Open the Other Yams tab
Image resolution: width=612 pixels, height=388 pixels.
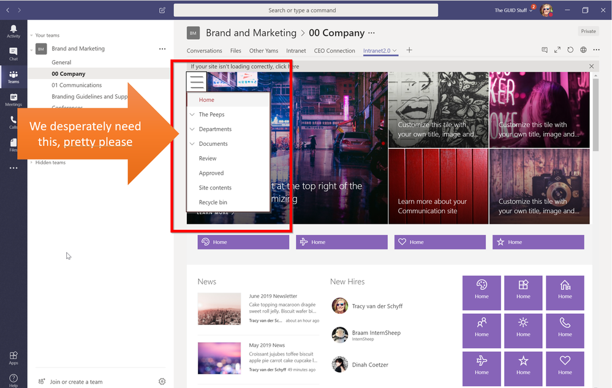(x=263, y=50)
